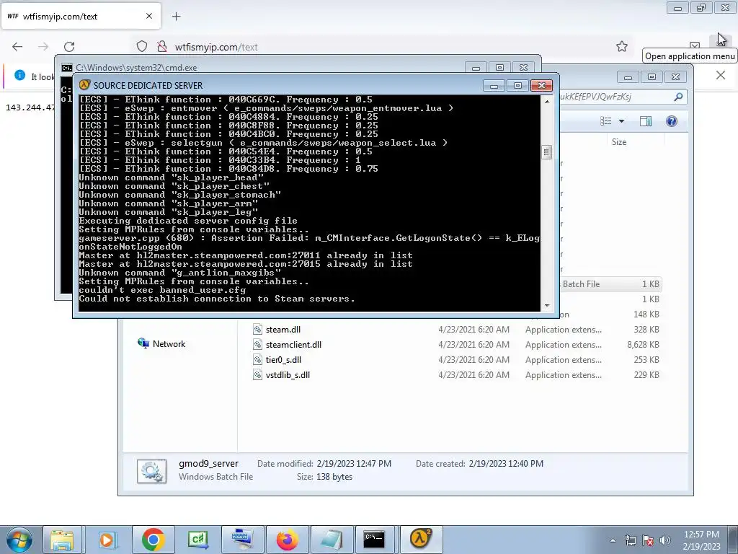Switch to Firefox via taskbar icon
The width and height of the screenshot is (738, 554).
[287, 540]
